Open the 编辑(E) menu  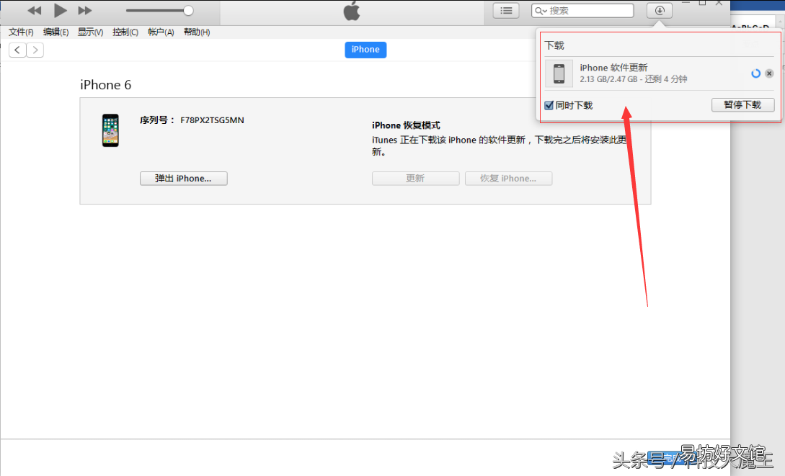click(x=56, y=32)
